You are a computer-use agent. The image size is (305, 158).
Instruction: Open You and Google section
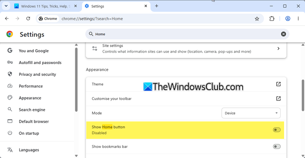(x=34, y=51)
